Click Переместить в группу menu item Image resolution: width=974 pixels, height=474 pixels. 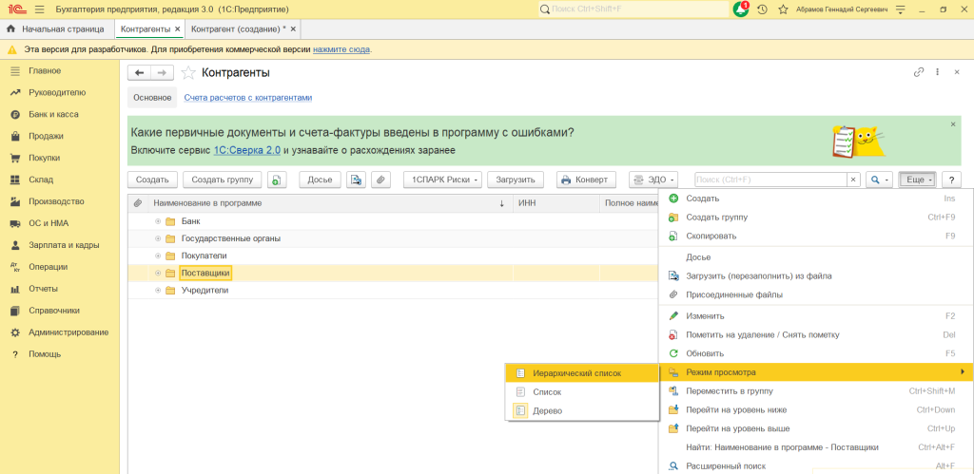click(729, 390)
